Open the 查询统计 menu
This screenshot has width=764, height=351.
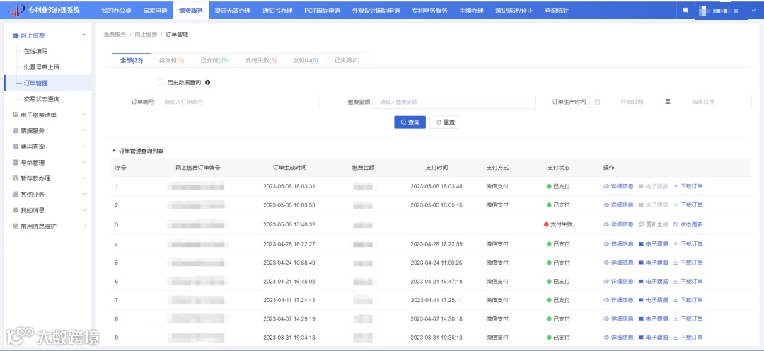557,10
